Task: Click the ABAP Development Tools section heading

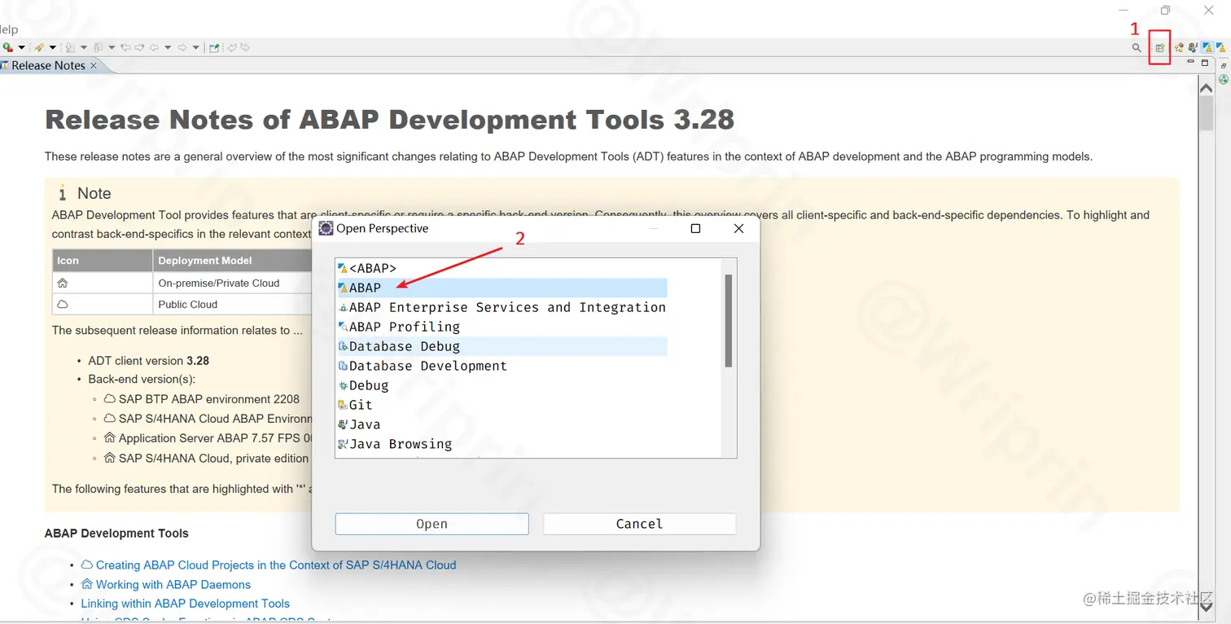Action: 116,534
